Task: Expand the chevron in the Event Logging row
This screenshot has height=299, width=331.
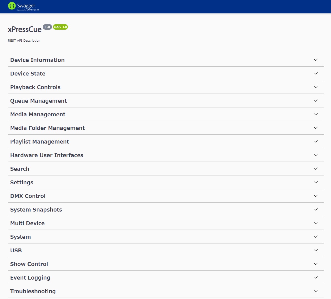Action: (x=316, y=278)
